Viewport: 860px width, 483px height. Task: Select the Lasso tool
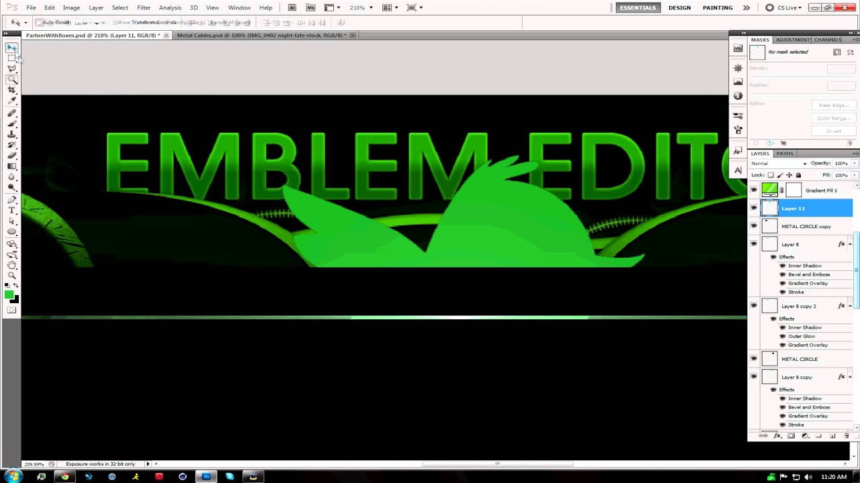coord(11,68)
